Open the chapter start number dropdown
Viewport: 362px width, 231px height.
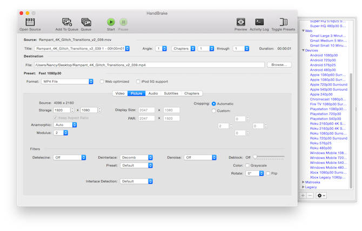pos(206,49)
